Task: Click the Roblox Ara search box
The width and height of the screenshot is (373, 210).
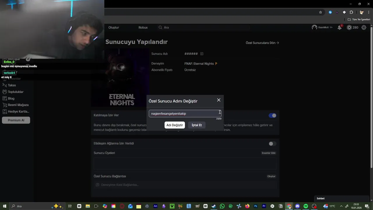Action: point(204,27)
